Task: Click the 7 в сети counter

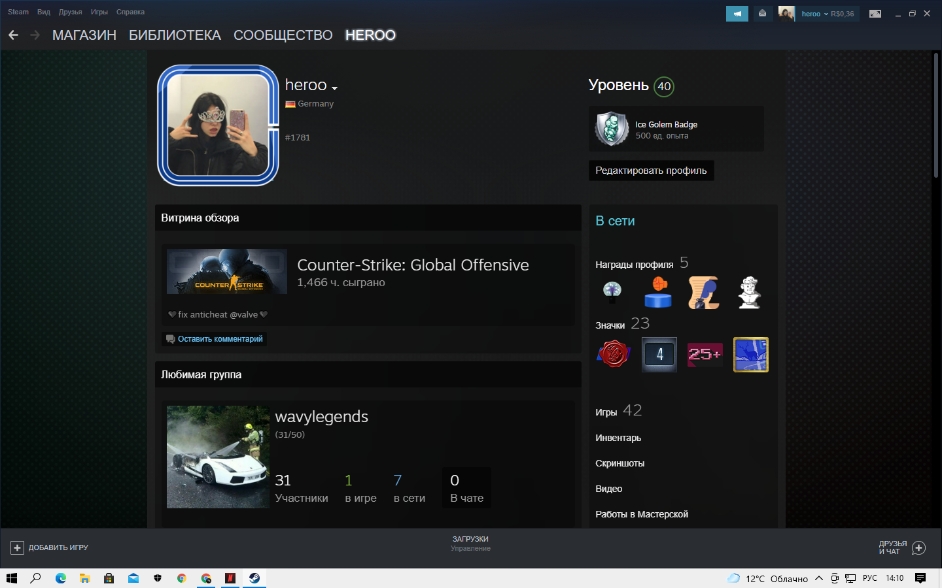Action: 409,488
